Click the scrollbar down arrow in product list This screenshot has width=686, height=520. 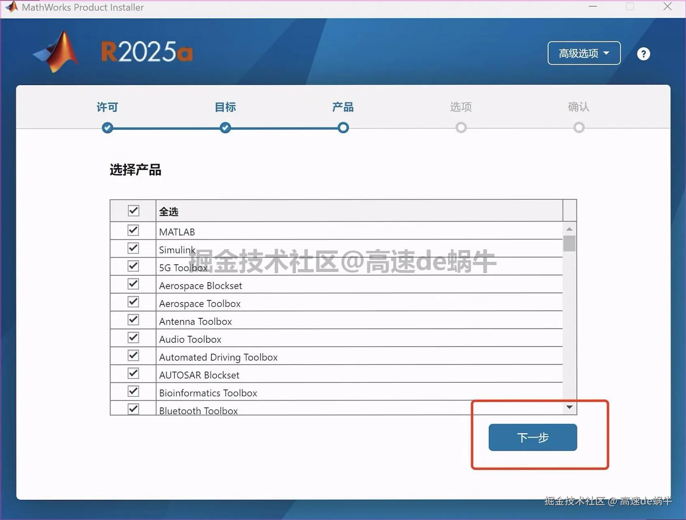coord(569,407)
